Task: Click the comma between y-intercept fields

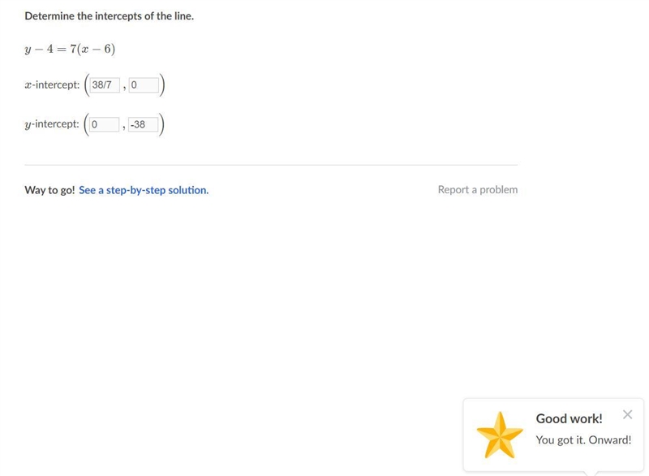Action: coord(124,128)
